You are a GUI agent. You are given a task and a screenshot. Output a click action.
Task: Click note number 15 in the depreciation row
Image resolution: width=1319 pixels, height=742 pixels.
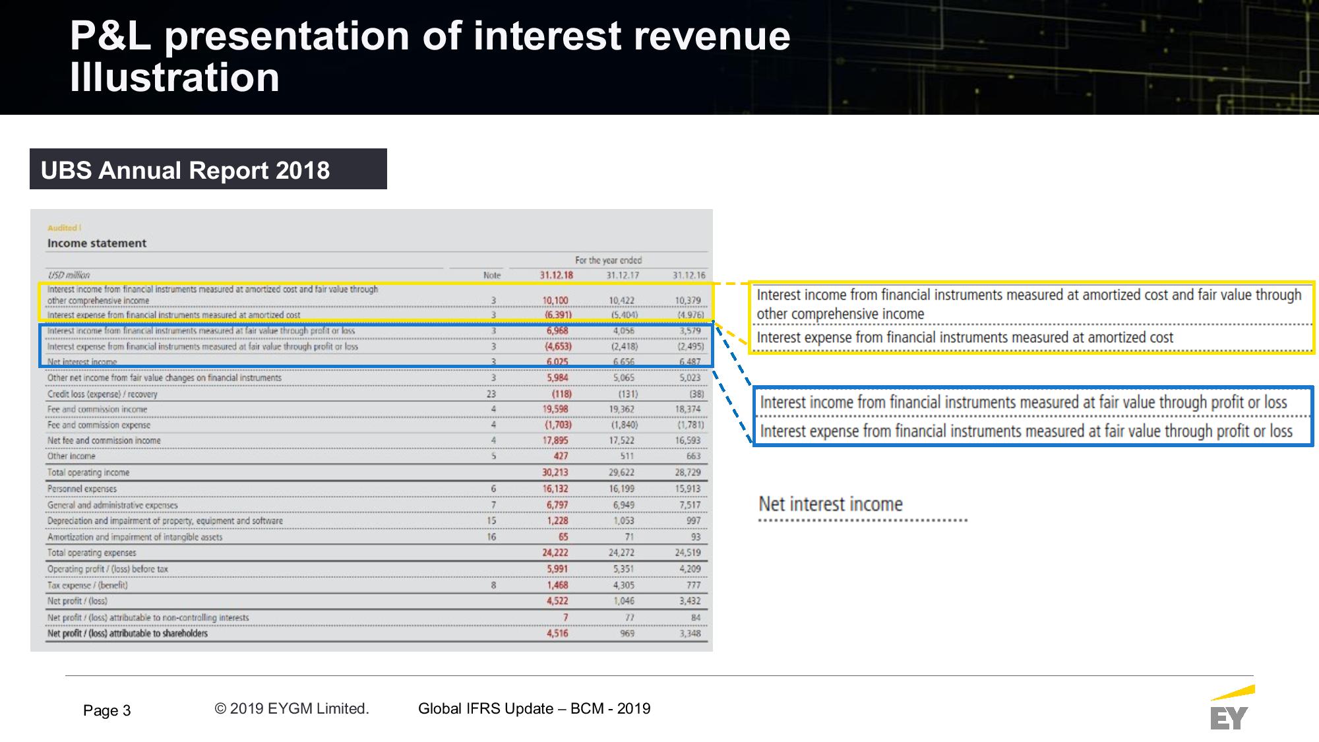[x=491, y=521]
